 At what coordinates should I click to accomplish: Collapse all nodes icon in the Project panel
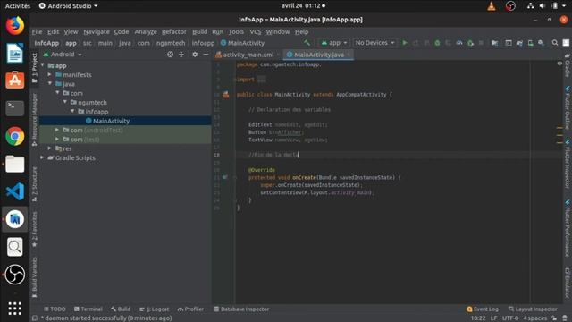181,55
